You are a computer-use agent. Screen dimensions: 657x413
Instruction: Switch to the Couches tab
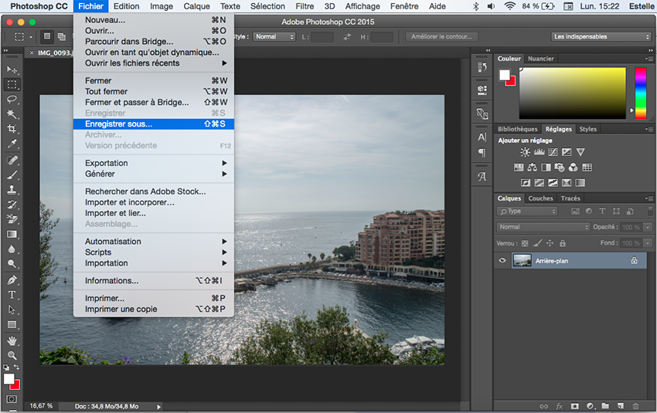coord(540,198)
